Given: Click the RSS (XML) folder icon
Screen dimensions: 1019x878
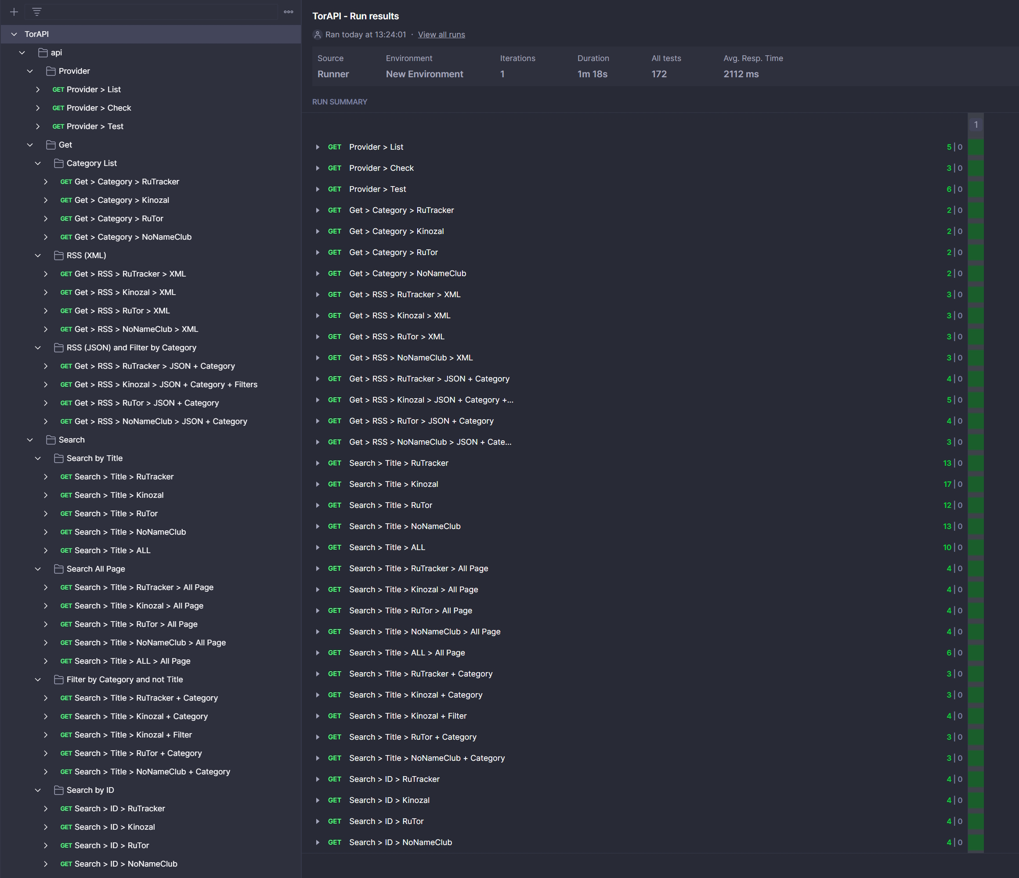Looking at the screenshot, I should [x=58, y=255].
